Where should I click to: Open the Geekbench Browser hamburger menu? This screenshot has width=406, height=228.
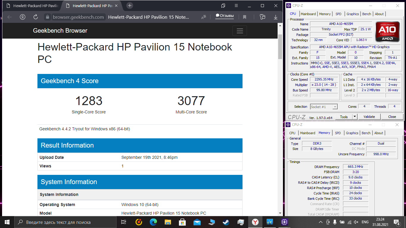240,31
